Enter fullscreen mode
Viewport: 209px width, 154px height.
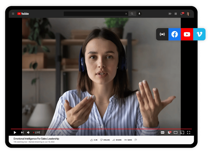coord(189,133)
